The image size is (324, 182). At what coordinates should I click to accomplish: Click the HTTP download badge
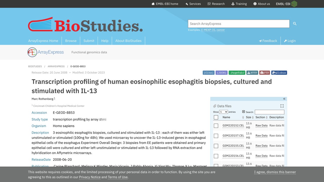click(252, 73)
